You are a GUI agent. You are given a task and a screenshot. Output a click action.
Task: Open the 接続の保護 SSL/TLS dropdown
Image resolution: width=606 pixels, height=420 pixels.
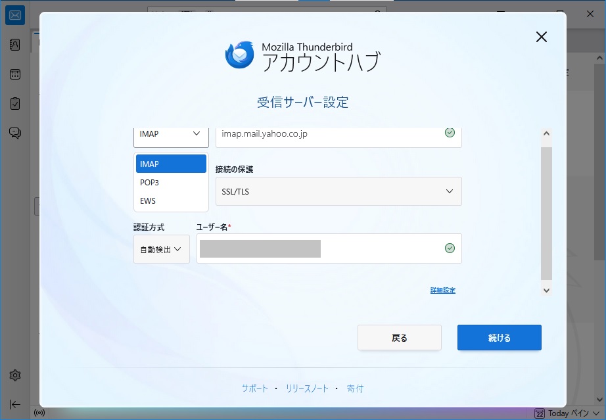pos(338,191)
